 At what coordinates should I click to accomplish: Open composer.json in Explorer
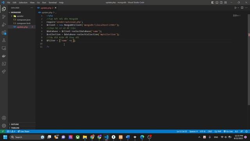click(x=22, y=20)
